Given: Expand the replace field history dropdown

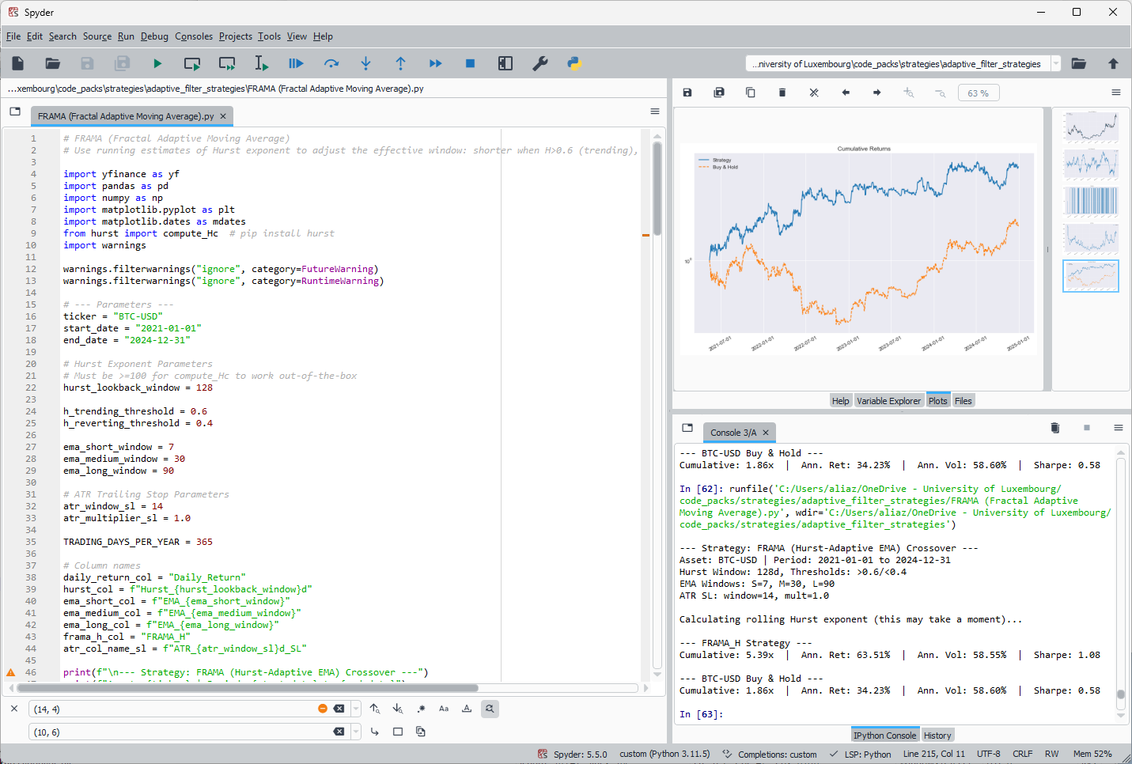Looking at the screenshot, I should (x=356, y=732).
